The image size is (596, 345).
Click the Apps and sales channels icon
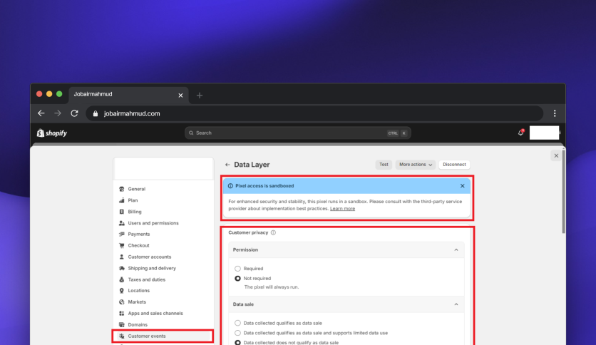pyautogui.click(x=122, y=314)
